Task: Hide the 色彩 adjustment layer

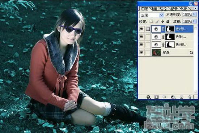Action: [x=141, y=37]
